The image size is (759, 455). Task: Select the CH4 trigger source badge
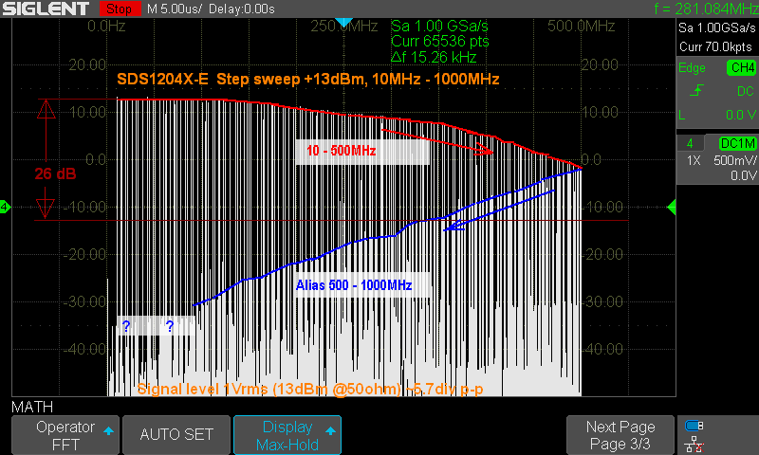741,67
